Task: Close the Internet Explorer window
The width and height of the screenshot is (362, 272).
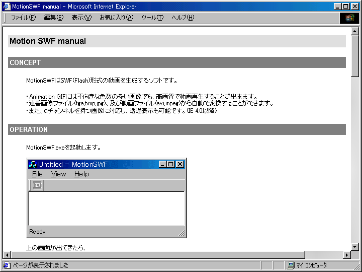Action: pos(354,7)
